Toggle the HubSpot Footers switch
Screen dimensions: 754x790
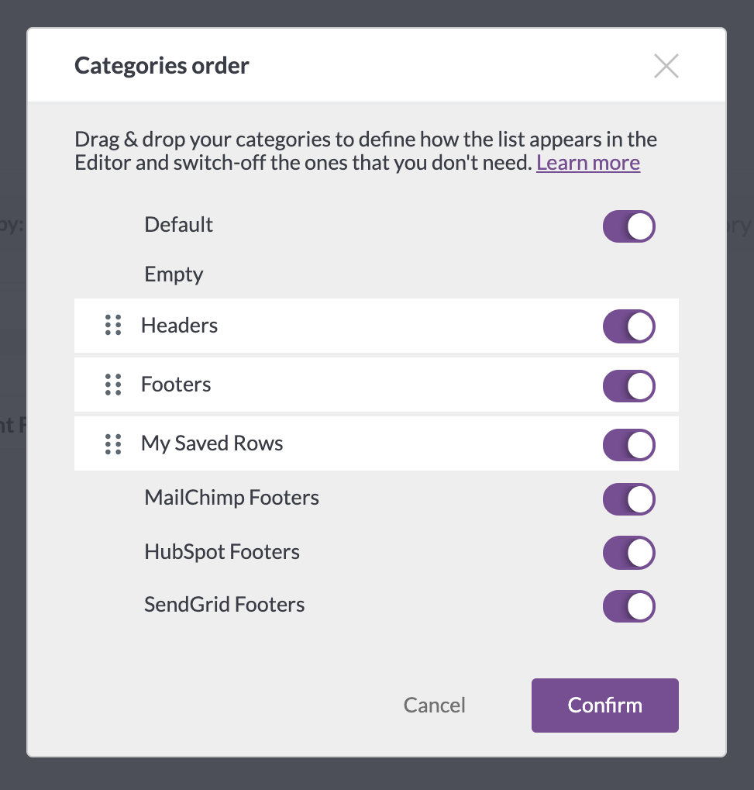click(629, 553)
